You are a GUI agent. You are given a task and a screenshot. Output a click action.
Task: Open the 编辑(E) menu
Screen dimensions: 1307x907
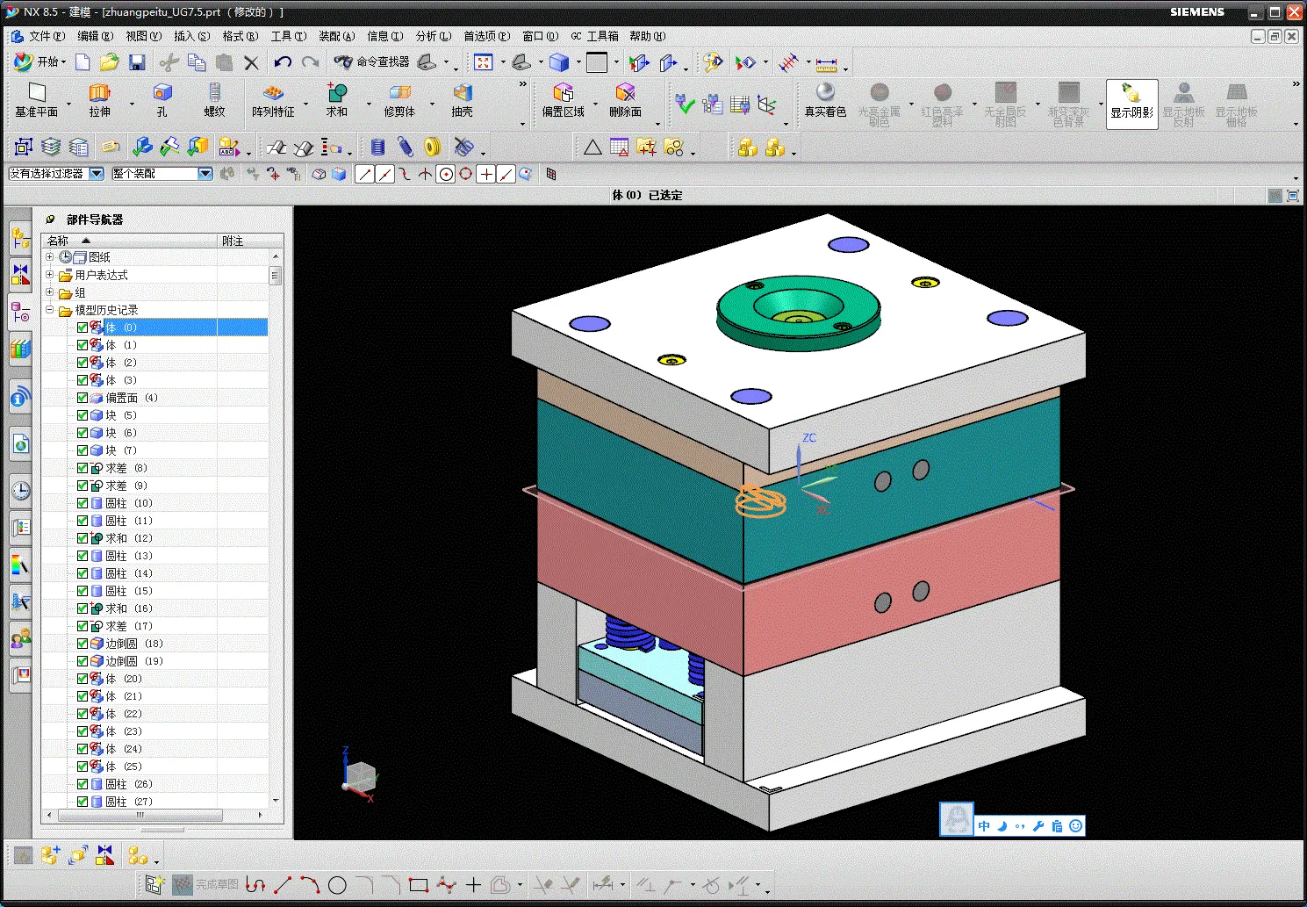[x=95, y=36]
